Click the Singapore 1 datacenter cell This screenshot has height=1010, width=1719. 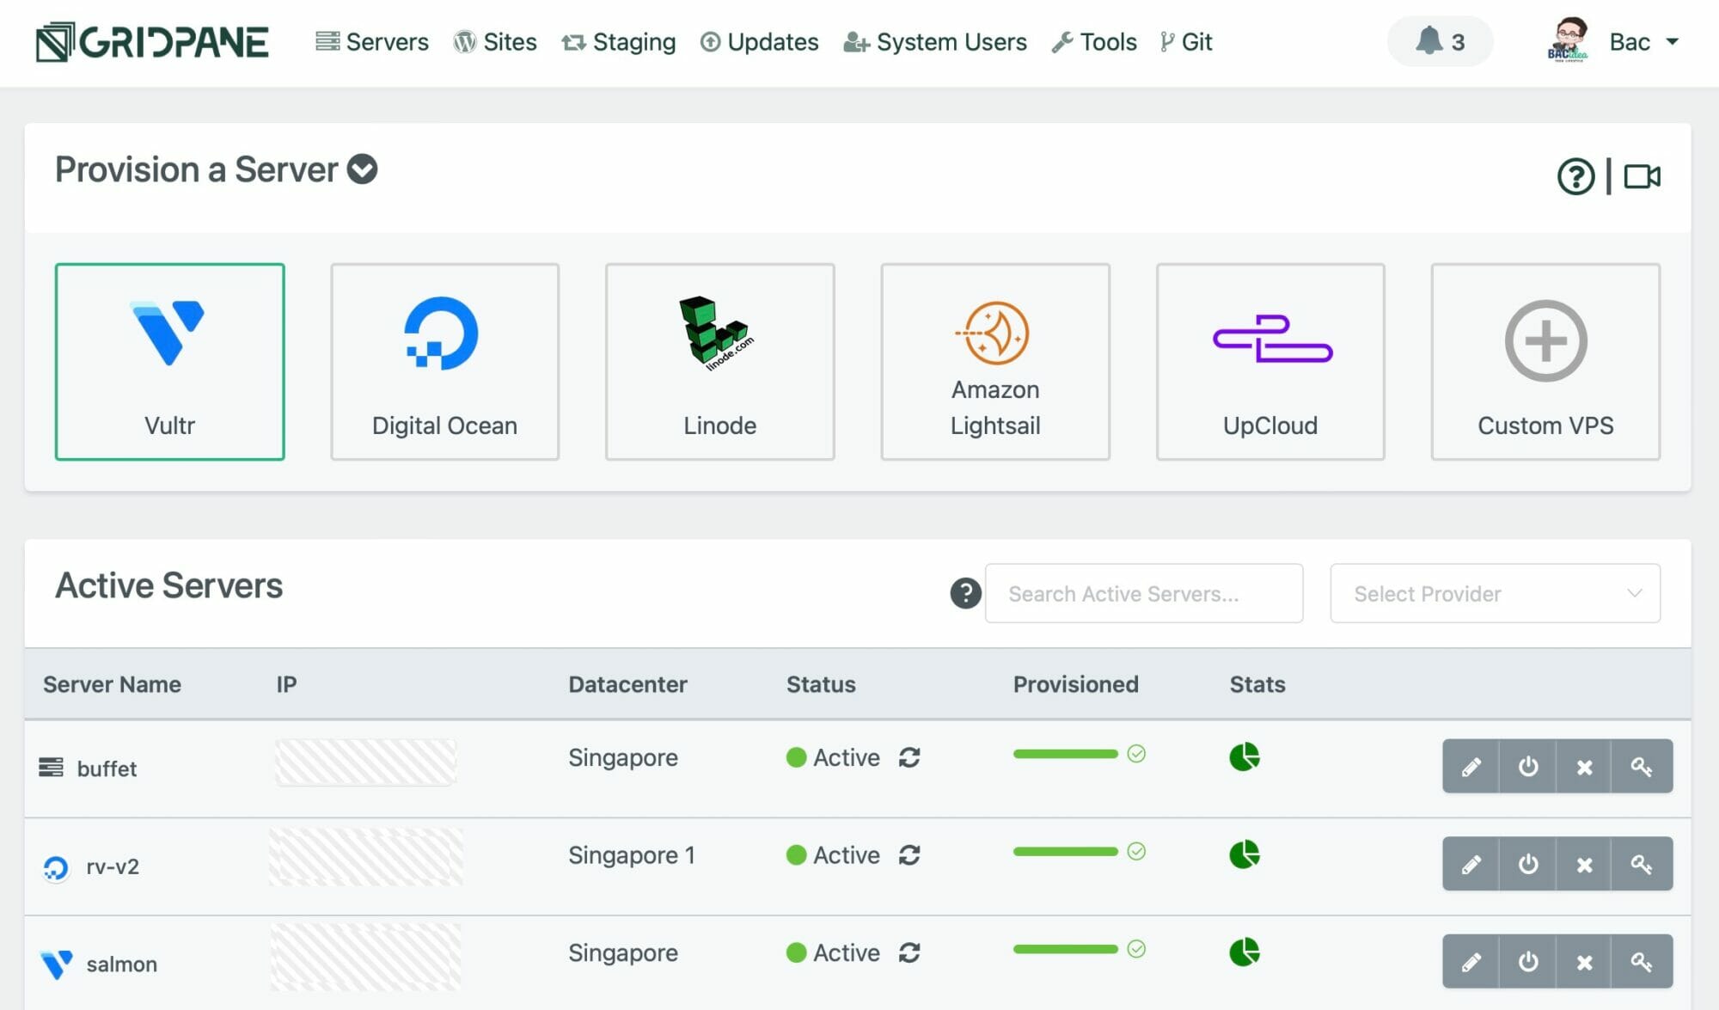pyautogui.click(x=632, y=855)
